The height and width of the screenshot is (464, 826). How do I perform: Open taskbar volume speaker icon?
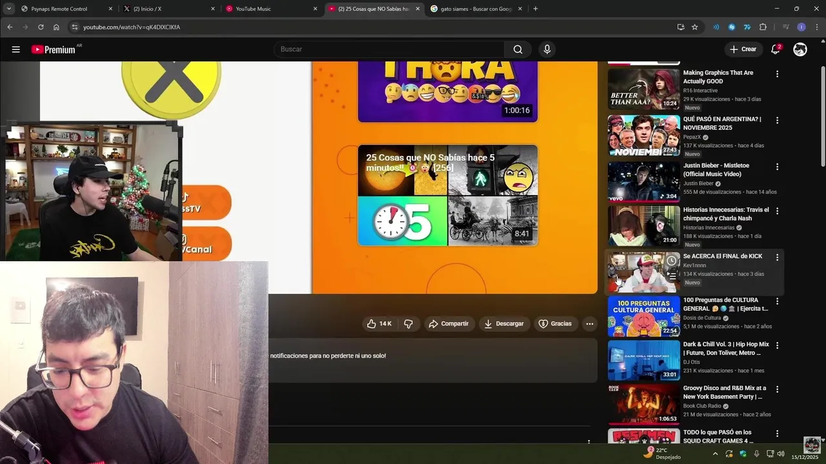coord(781,454)
